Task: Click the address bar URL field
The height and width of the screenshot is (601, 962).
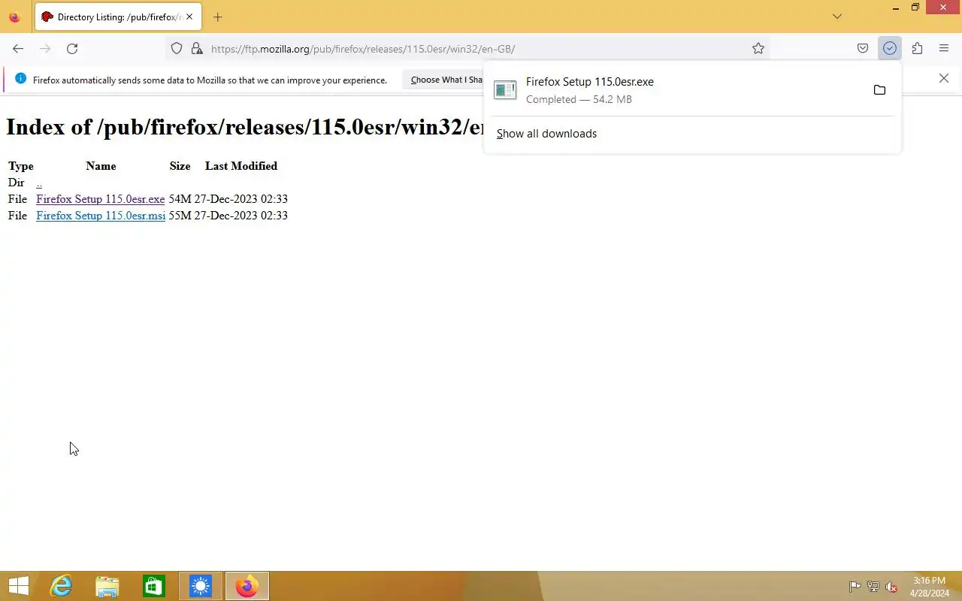Action: point(466,49)
